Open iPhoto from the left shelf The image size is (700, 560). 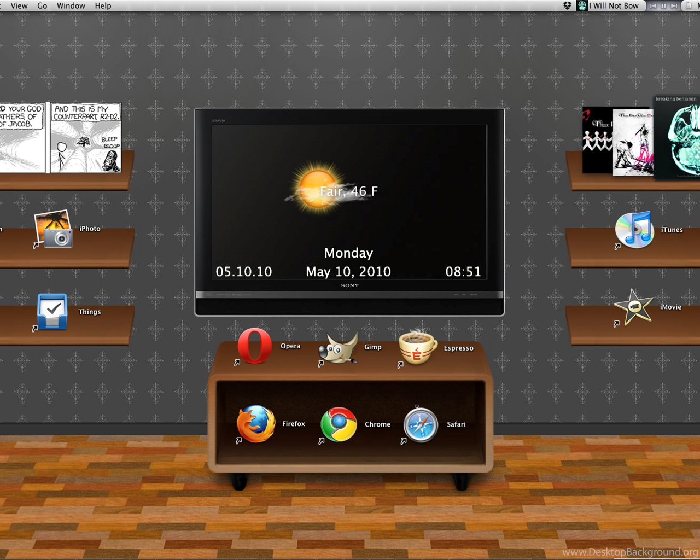click(x=54, y=229)
